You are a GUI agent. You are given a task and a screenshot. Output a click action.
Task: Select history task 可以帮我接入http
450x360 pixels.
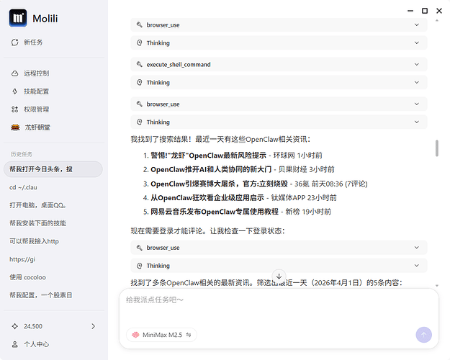pyautogui.click(x=53, y=241)
